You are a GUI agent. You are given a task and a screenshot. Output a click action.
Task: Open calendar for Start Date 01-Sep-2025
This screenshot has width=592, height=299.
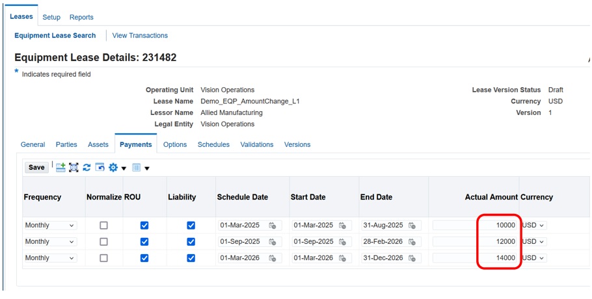(x=342, y=242)
